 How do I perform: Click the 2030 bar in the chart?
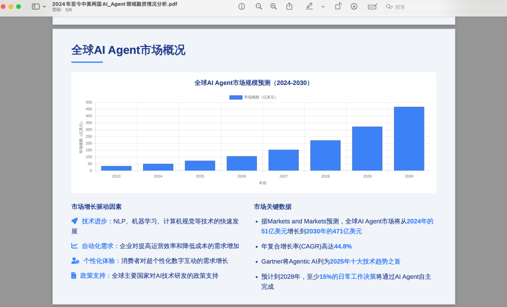coord(409,138)
